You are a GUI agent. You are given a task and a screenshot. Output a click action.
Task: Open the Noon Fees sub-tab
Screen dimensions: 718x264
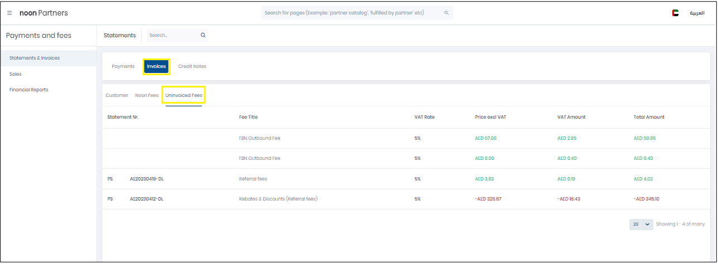click(147, 95)
